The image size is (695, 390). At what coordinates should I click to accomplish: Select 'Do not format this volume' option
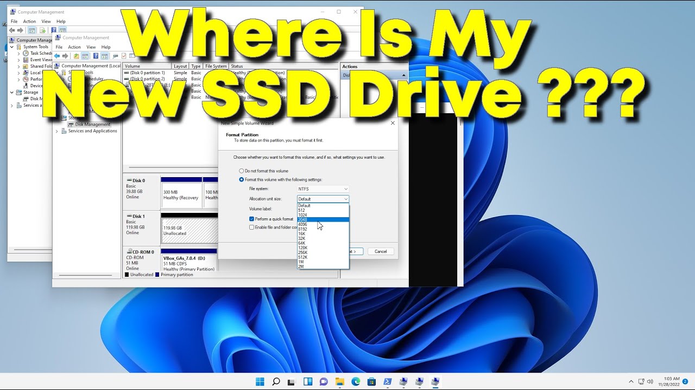[x=263, y=171]
